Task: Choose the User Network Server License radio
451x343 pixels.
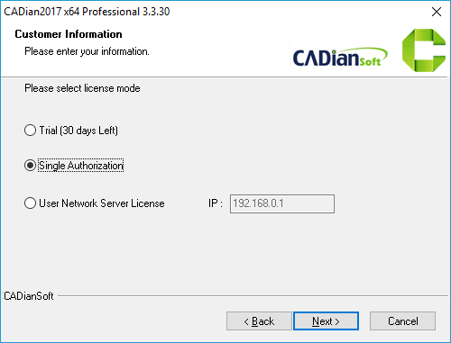Action: [x=30, y=203]
